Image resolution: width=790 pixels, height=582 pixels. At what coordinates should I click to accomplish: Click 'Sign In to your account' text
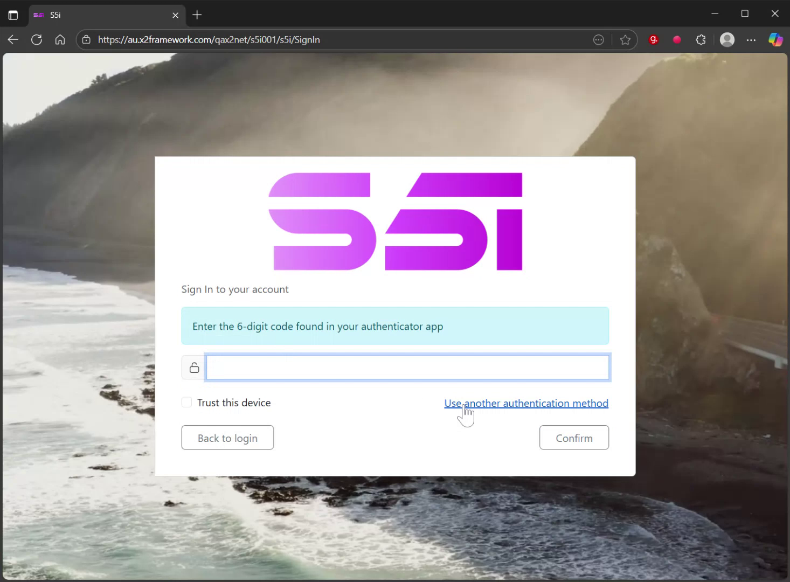click(x=235, y=289)
